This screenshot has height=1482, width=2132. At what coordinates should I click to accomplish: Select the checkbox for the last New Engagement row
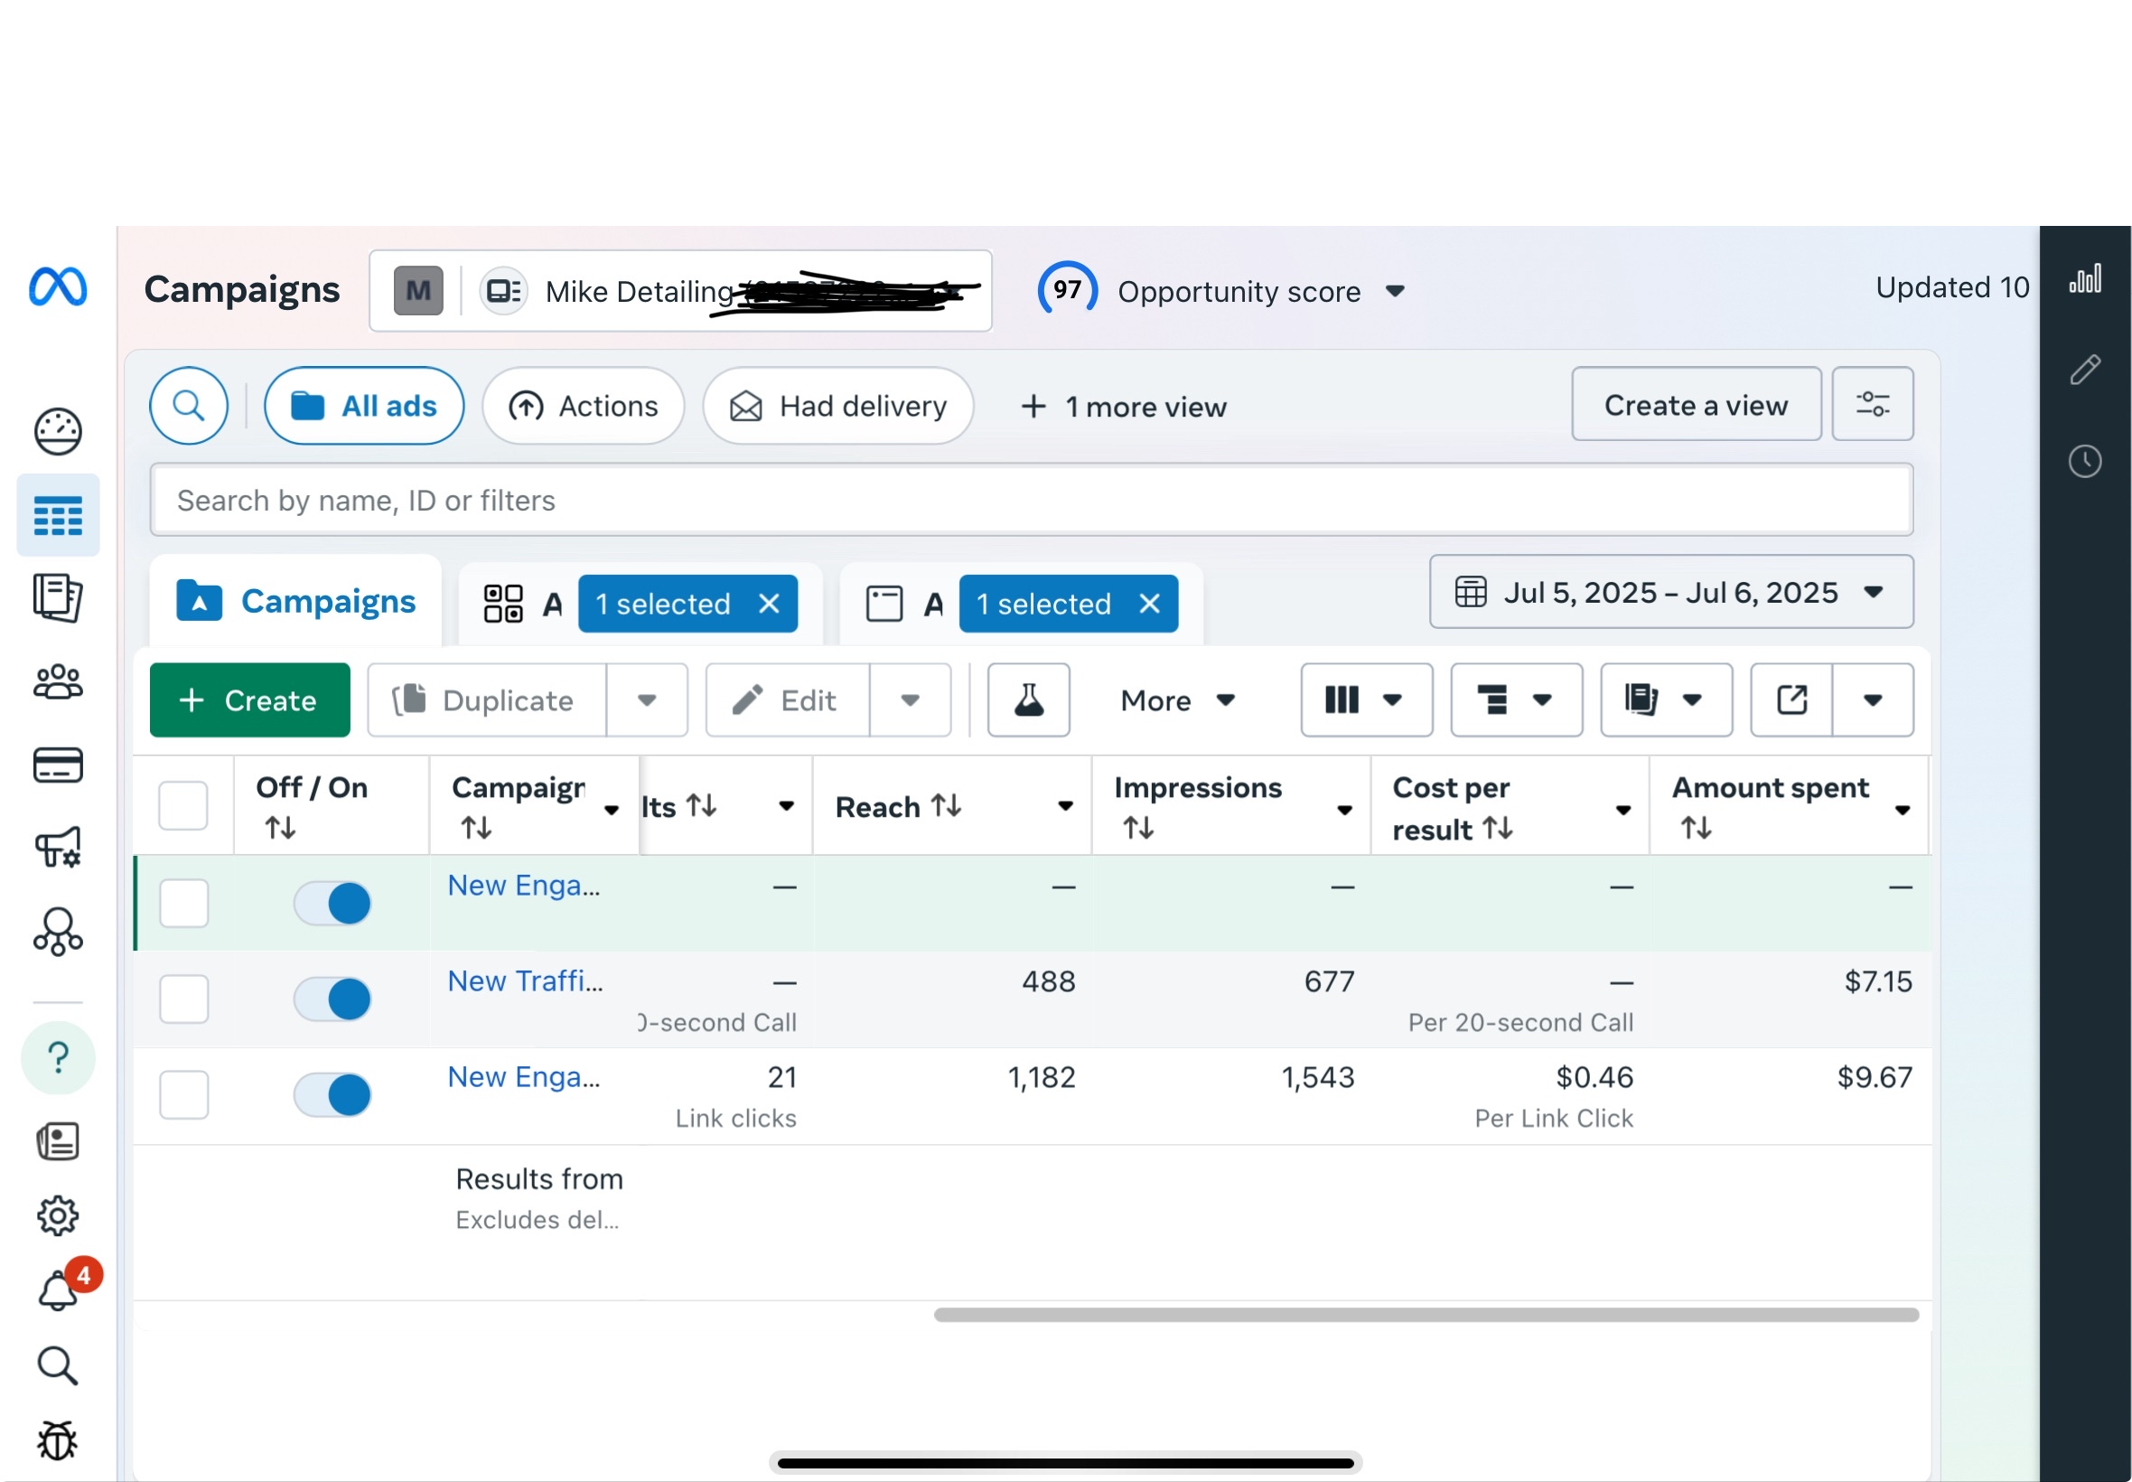182,1095
